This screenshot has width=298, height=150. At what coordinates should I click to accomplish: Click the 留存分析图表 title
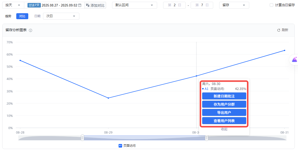point(16,30)
